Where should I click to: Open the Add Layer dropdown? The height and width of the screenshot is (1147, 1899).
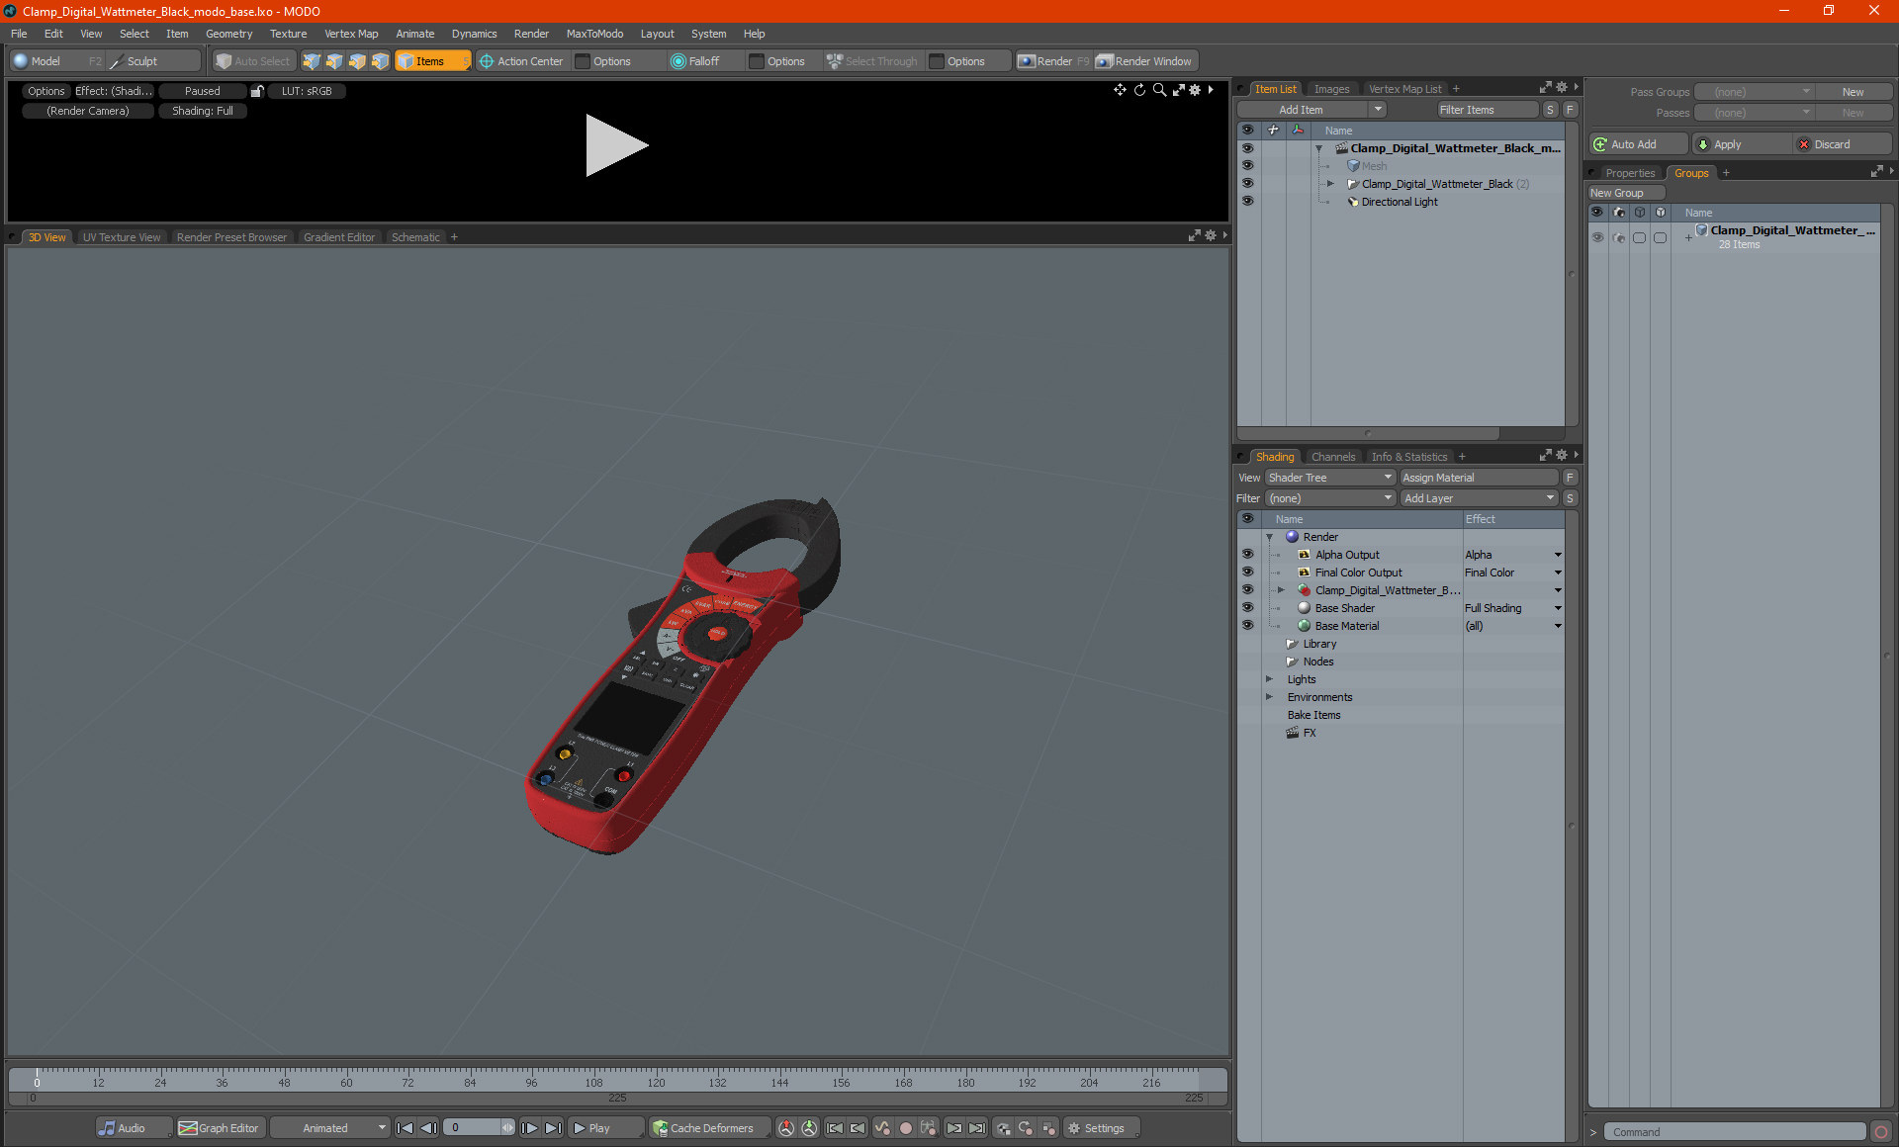pos(1479,498)
